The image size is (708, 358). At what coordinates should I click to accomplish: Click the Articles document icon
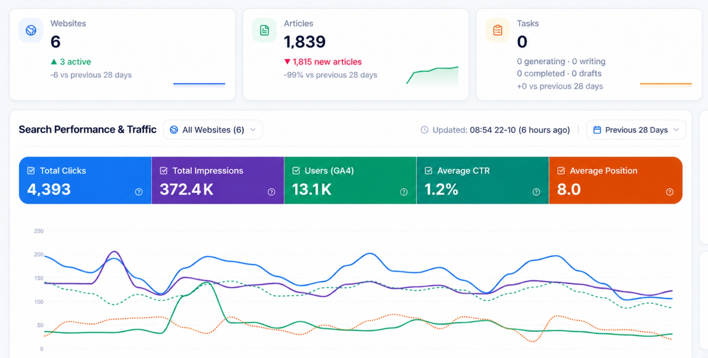[264, 30]
